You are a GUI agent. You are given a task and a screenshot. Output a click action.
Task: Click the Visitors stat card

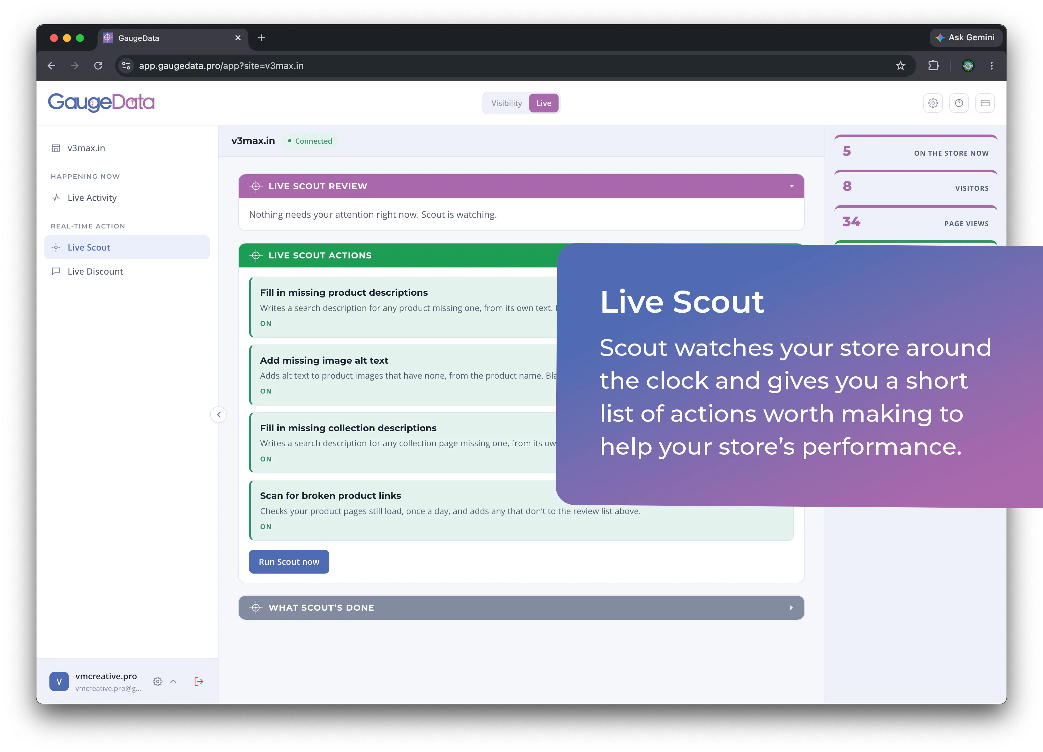(915, 187)
